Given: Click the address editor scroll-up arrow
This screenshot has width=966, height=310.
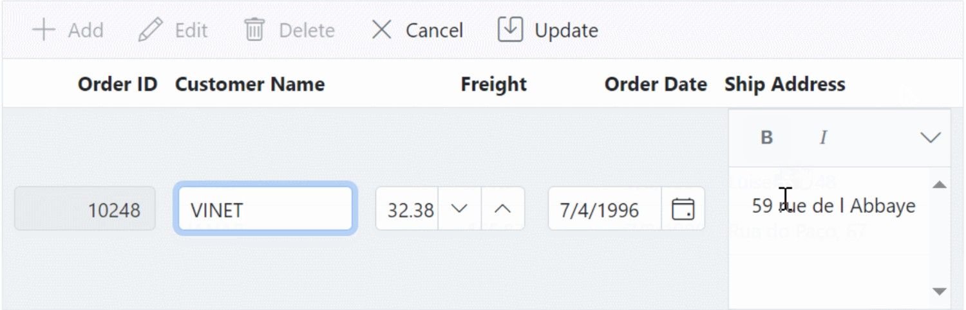Looking at the screenshot, I should point(940,185).
